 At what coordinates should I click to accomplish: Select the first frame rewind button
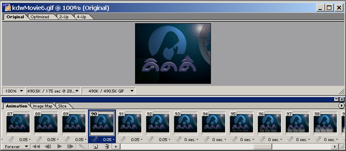point(36,146)
